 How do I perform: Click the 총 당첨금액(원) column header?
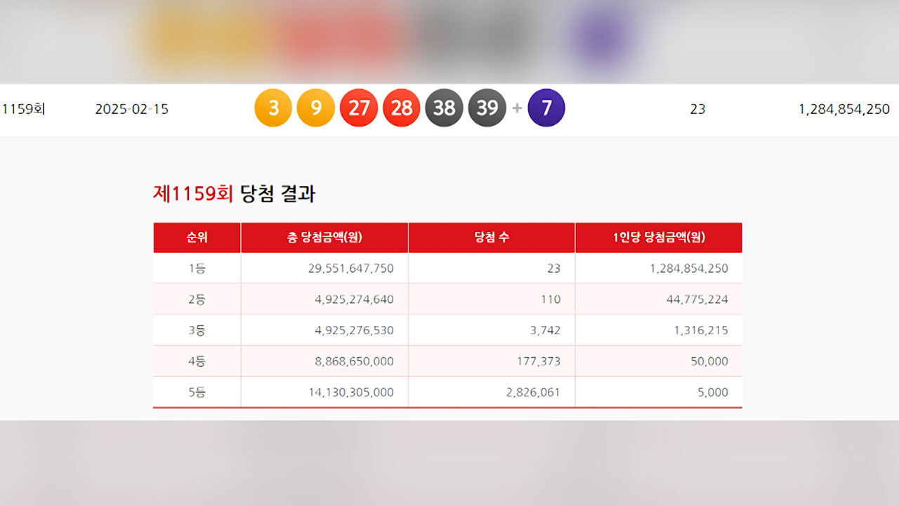324,238
